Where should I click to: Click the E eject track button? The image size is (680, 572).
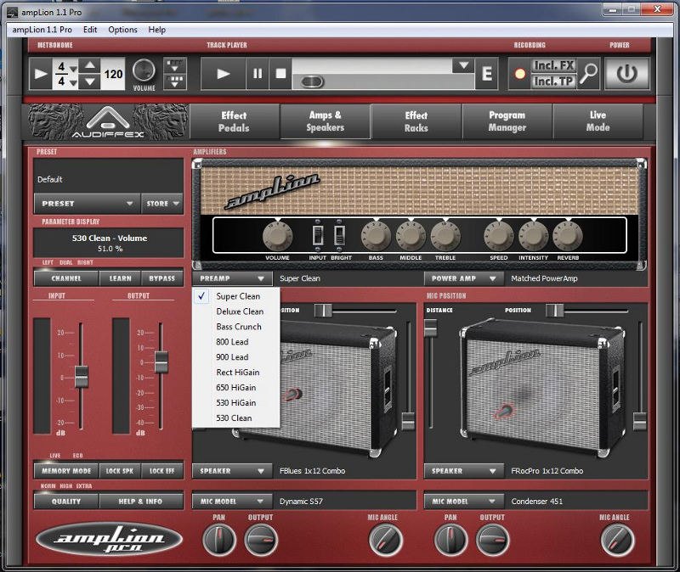tap(486, 74)
